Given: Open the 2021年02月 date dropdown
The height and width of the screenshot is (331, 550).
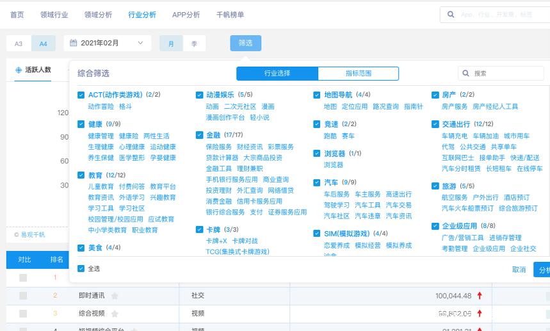Looking at the screenshot, I should click(108, 43).
